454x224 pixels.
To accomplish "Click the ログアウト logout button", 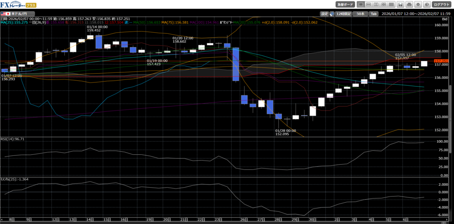I will [x=441, y=4].
